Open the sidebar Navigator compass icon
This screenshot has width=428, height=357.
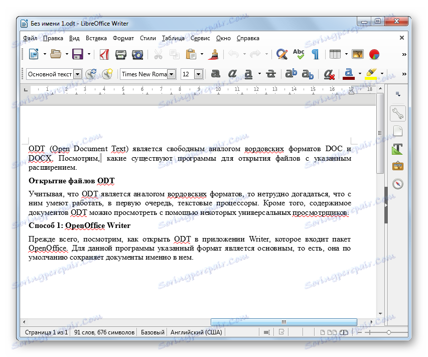coord(397,184)
